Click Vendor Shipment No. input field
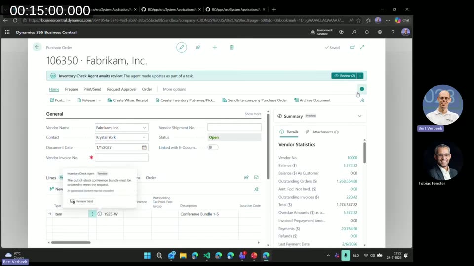 tap(234, 127)
